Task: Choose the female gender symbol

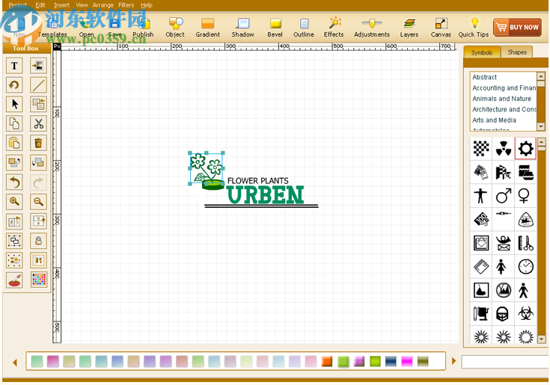Action: click(x=524, y=196)
